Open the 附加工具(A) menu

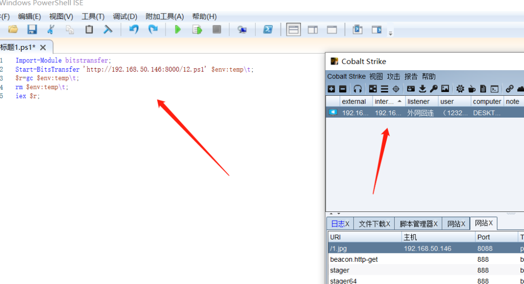(165, 16)
